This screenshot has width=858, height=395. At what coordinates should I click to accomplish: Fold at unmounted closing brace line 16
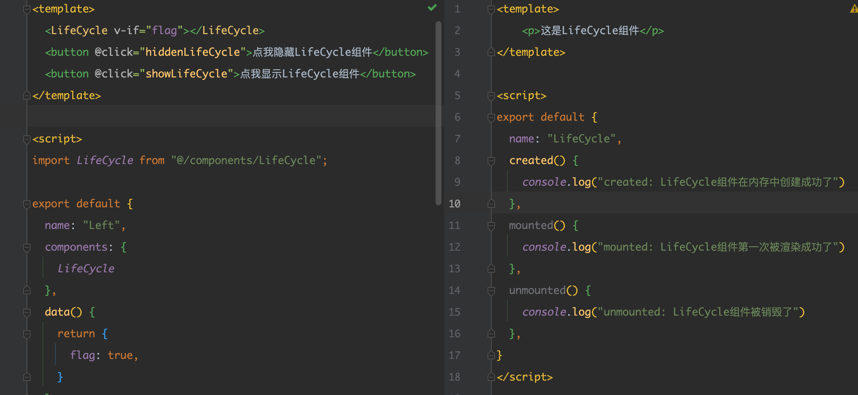tap(491, 334)
